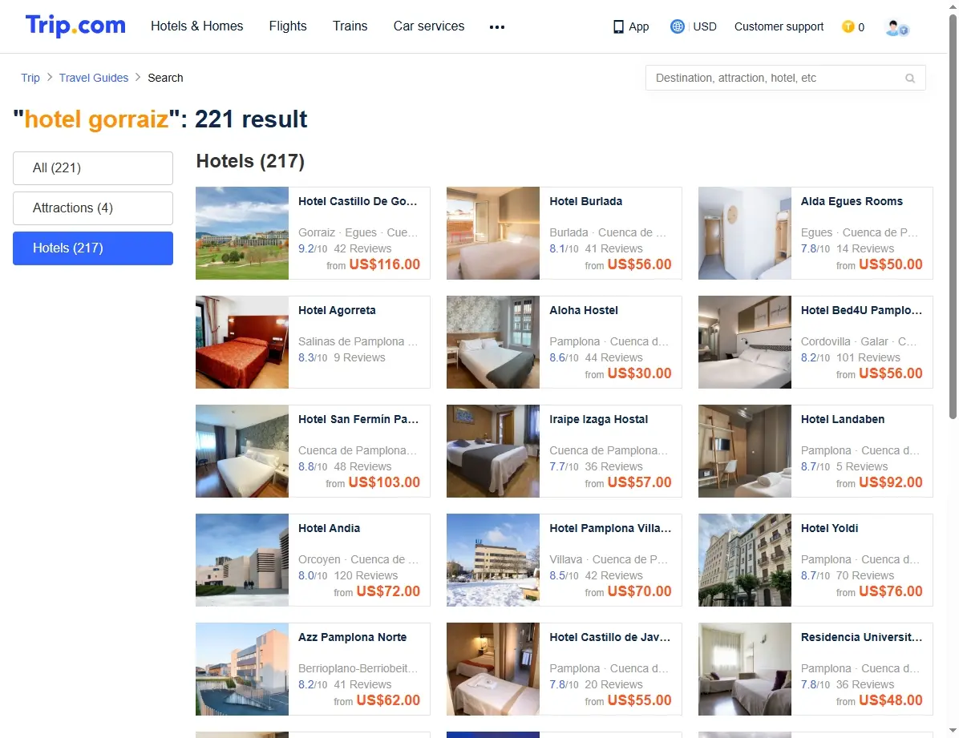Open the App download phone icon
The image size is (959, 738).
pos(618,27)
